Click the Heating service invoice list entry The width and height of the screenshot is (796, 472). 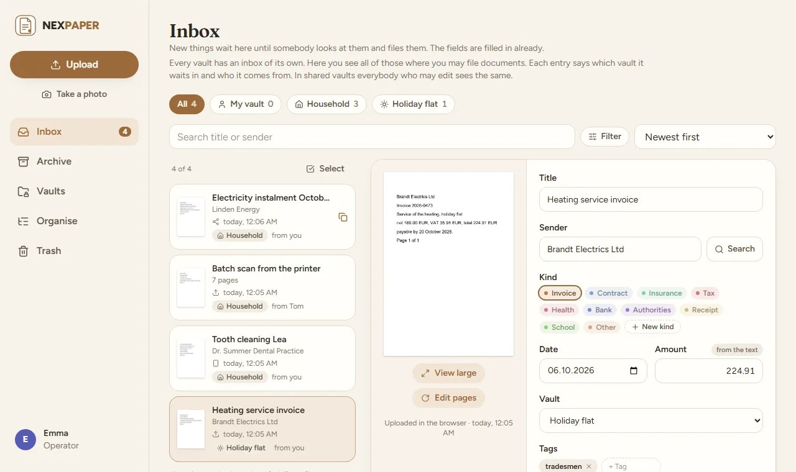[262, 429]
